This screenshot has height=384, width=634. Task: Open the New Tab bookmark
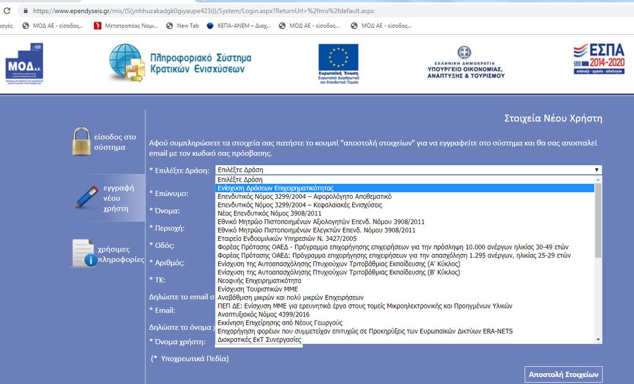tap(183, 25)
